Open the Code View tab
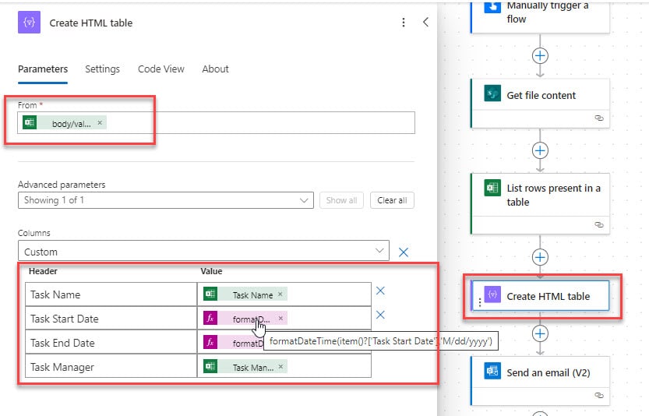649x416 pixels. pos(161,69)
